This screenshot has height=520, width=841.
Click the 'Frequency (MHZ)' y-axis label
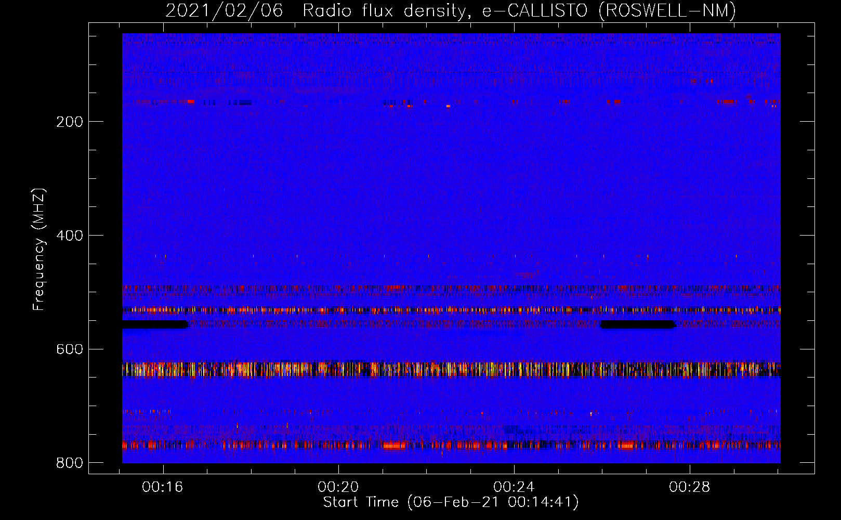39,250
